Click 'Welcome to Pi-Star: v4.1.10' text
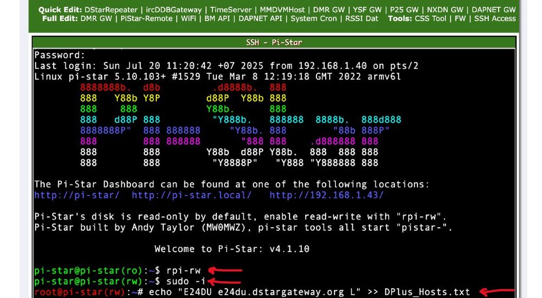 click(232, 249)
